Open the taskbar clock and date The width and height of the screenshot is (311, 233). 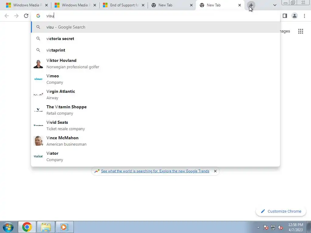pyautogui.click(x=296, y=227)
